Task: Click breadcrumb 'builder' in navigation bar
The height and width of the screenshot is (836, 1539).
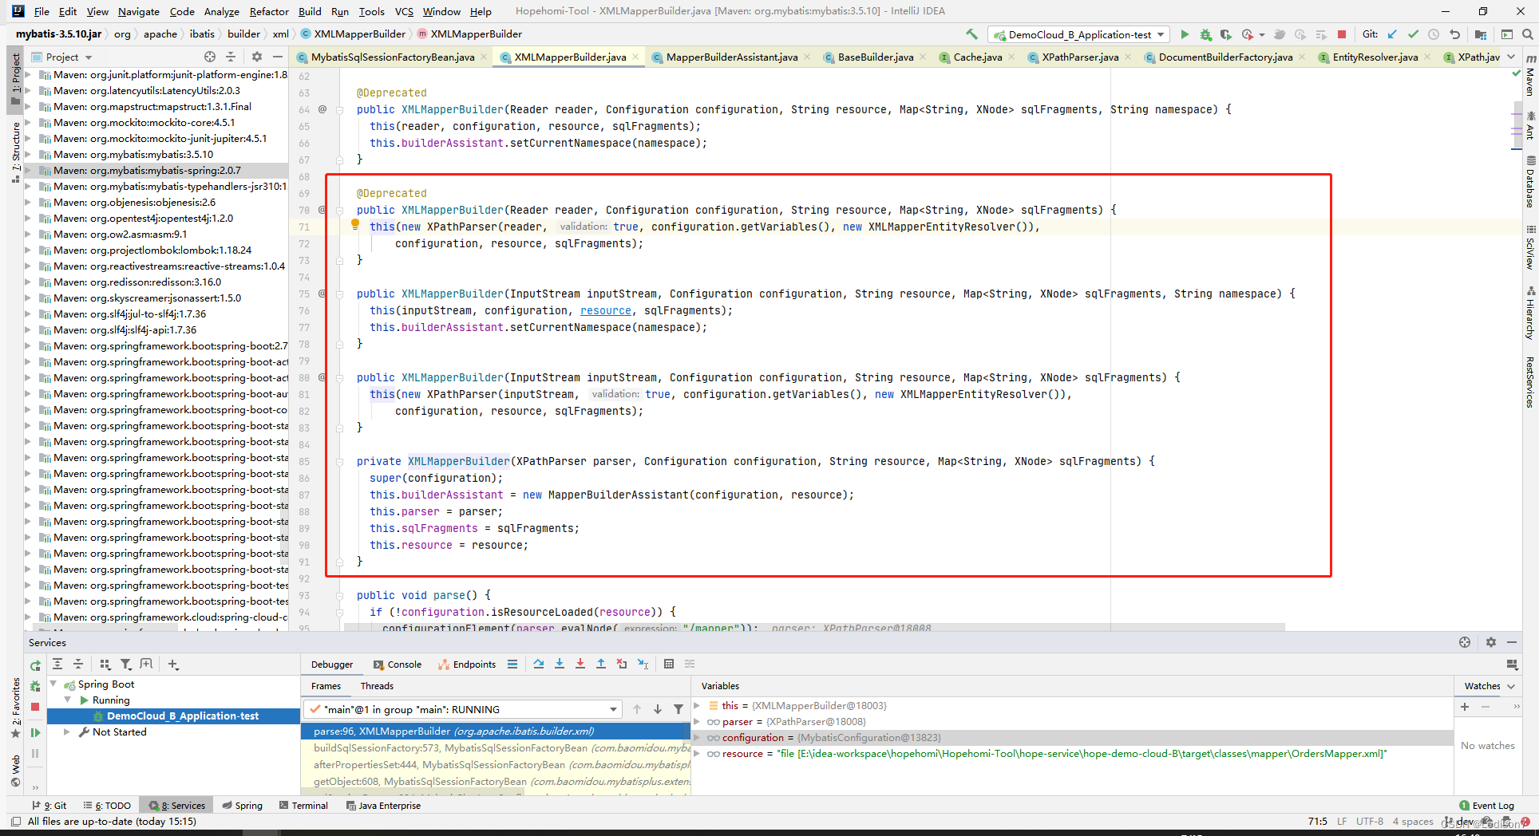Action: click(x=243, y=34)
